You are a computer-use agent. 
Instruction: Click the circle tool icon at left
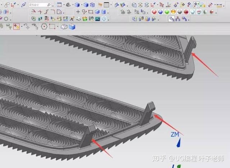tap(6, 19)
